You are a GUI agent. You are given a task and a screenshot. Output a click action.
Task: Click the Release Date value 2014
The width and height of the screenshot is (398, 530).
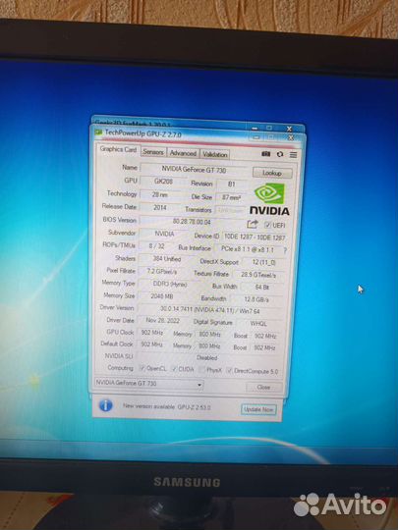click(160, 207)
